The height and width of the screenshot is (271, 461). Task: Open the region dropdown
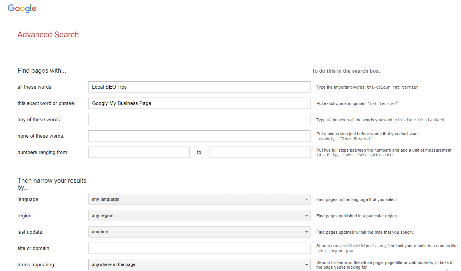tap(199, 216)
